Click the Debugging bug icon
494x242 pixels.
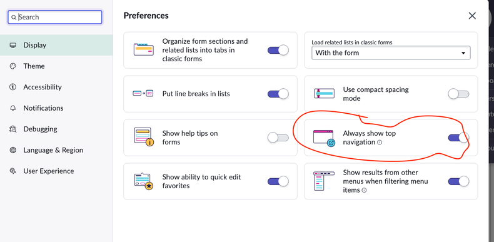13,129
